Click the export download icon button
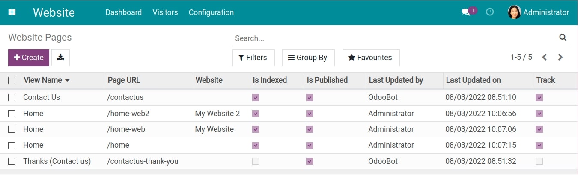Viewport: 578px width, 175px height. [60, 58]
